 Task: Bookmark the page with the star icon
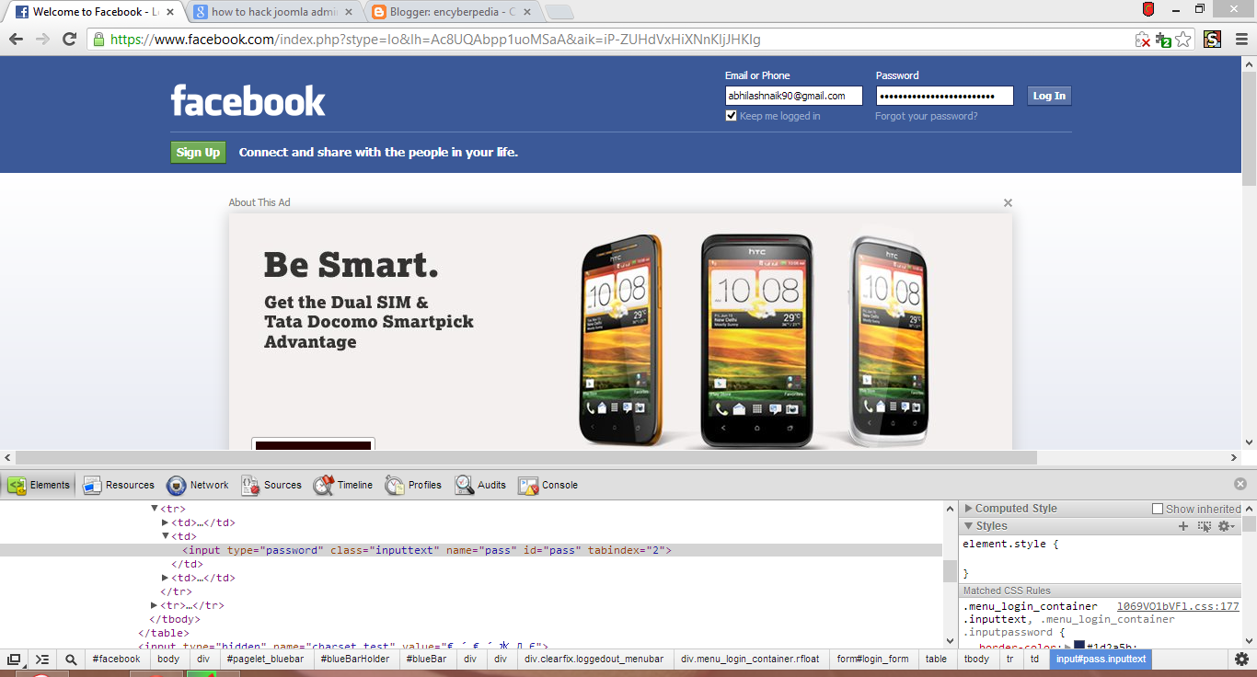(1183, 40)
